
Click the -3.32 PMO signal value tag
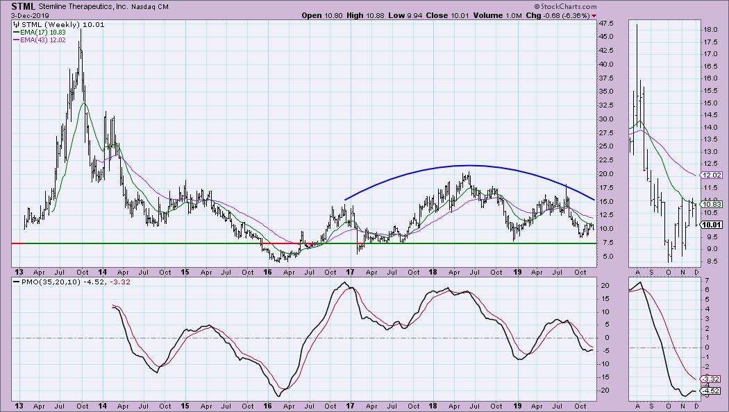click(x=712, y=379)
